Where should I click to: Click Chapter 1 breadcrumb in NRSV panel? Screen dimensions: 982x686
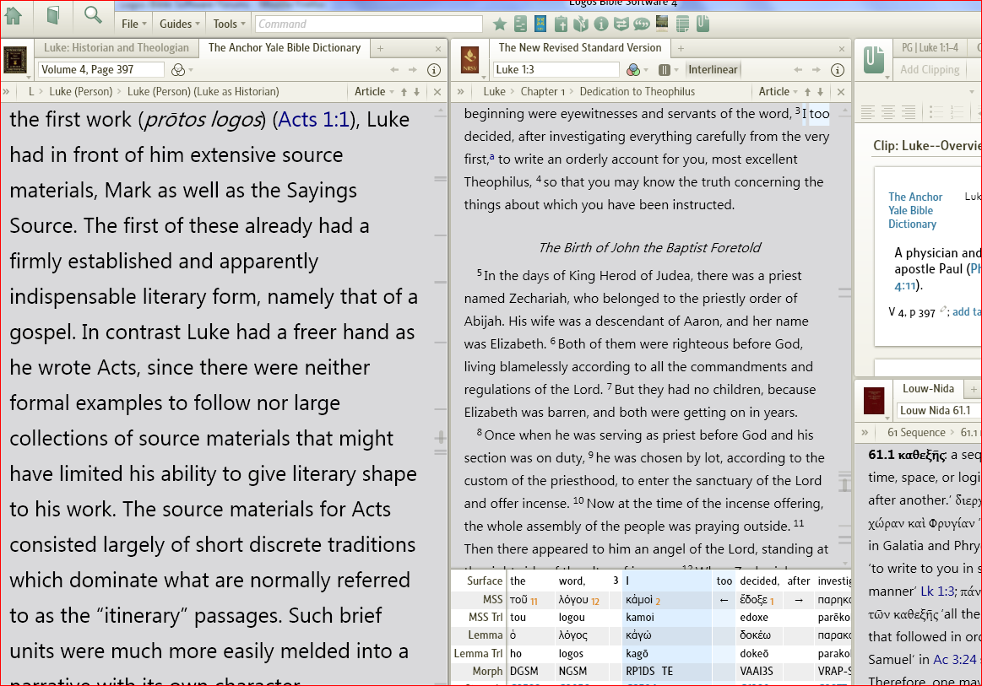point(542,91)
